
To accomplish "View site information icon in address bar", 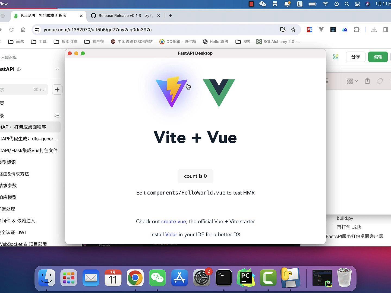I will (x=37, y=30).
